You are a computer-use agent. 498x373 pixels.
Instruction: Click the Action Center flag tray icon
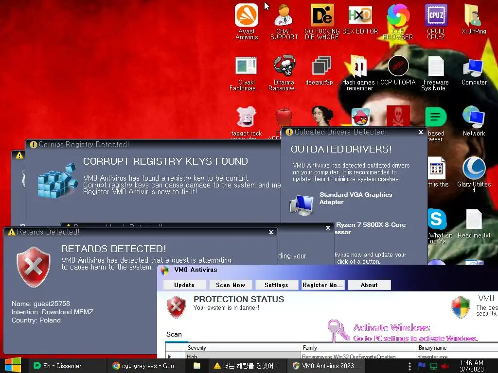click(x=422, y=366)
